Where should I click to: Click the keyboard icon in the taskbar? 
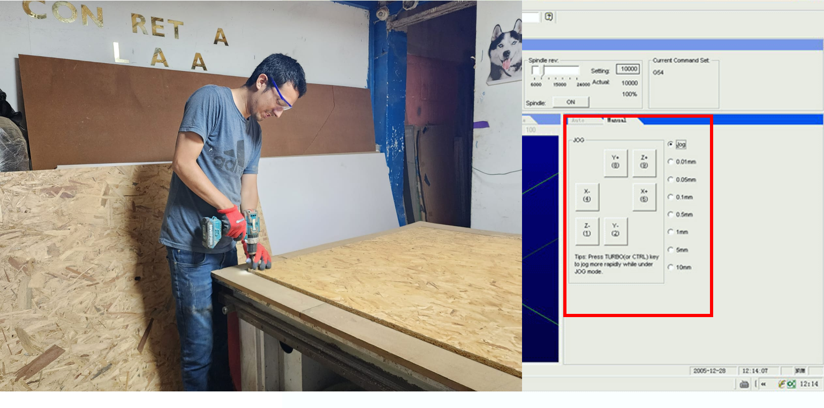(x=744, y=383)
